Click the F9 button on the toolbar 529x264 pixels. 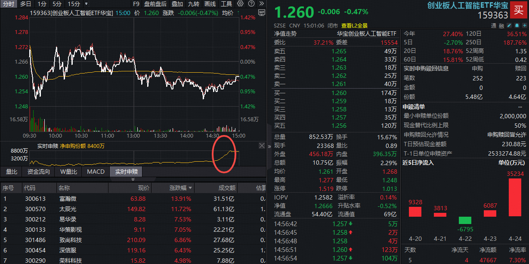click(x=136, y=4)
